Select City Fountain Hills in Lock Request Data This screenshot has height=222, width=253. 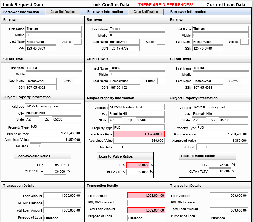53,113
